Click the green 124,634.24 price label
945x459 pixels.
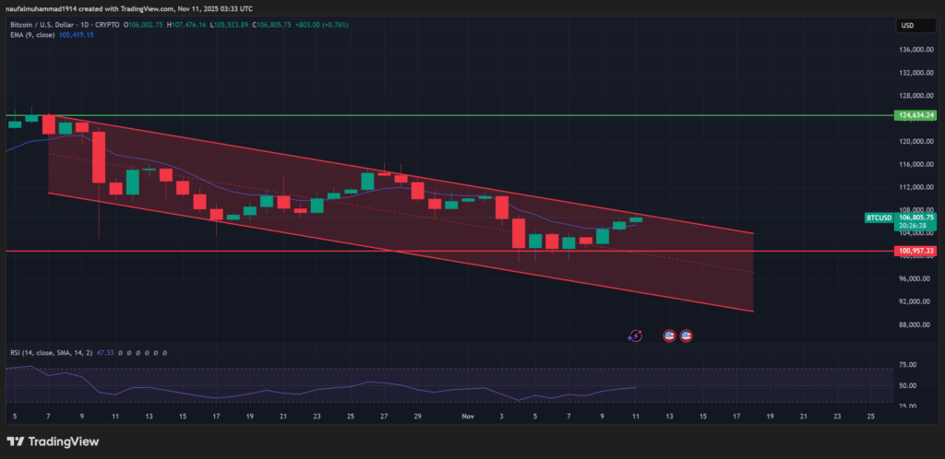(x=915, y=115)
